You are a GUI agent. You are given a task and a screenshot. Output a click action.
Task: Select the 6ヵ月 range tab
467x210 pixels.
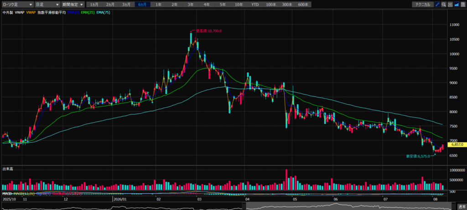(142, 5)
